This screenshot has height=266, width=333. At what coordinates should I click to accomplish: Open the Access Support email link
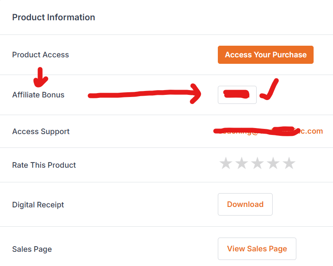268,131
